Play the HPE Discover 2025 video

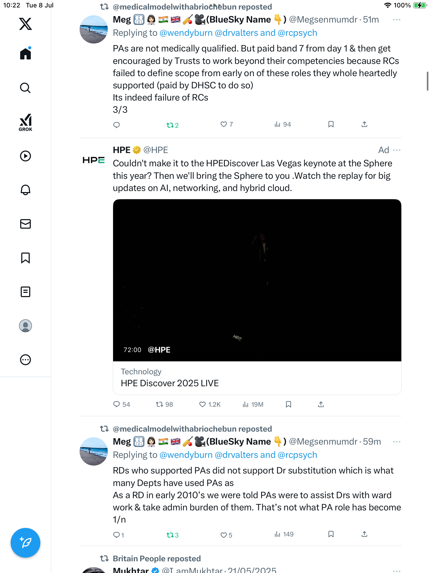(x=257, y=280)
